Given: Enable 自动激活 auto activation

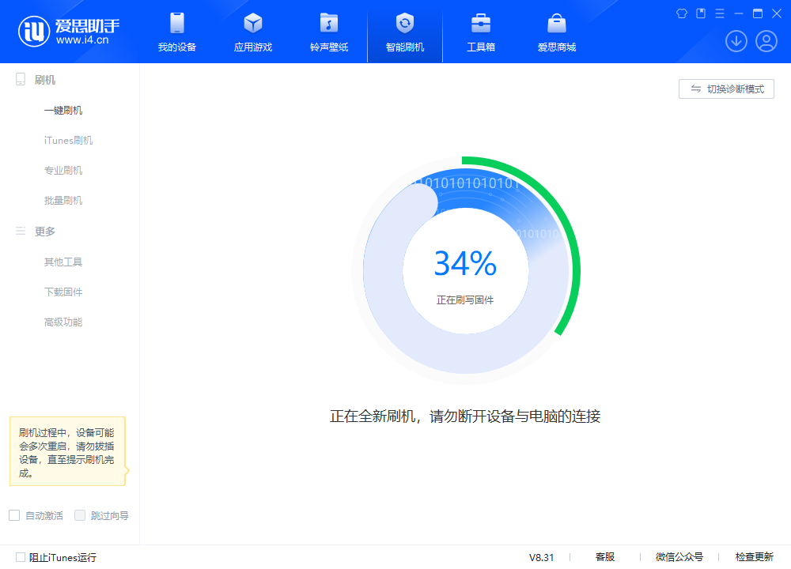Looking at the screenshot, I should pyautogui.click(x=14, y=514).
